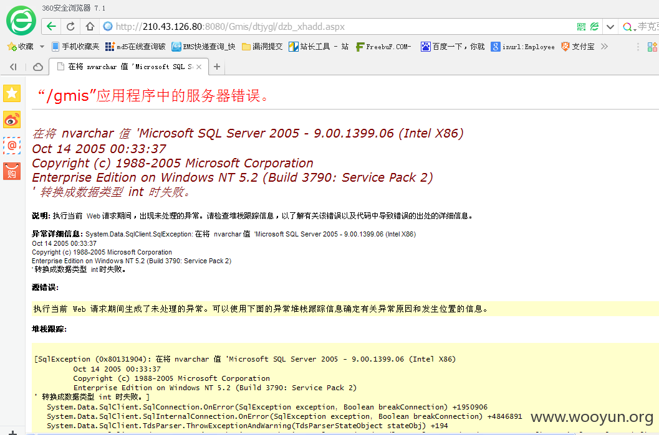
Task: Open the QR code icon in address bar
Action: point(581,27)
